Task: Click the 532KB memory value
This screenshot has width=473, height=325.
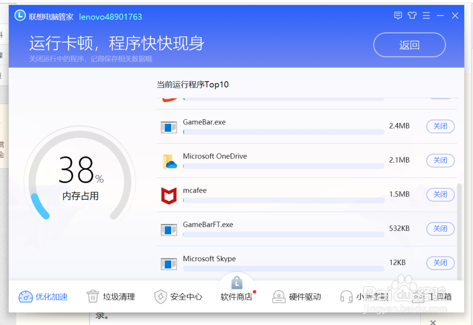Action: coord(399,228)
